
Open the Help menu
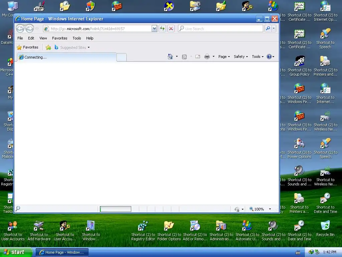click(90, 38)
